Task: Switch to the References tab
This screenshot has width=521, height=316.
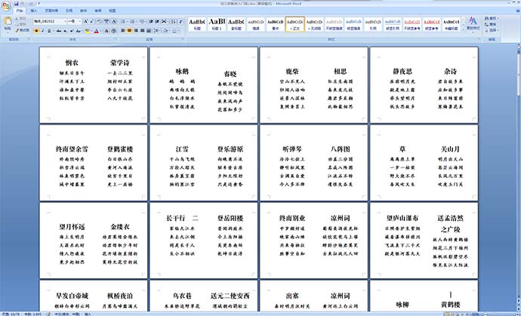Action: coord(69,11)
